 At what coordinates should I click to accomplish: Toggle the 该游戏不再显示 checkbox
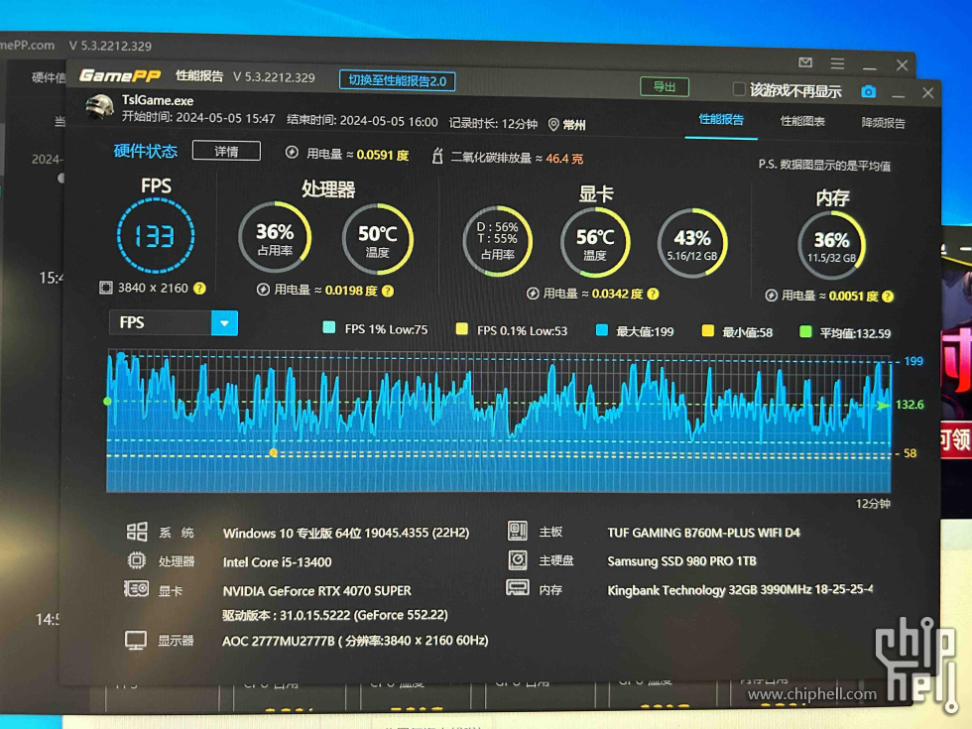pyautogui.click(x=738, y=88)
